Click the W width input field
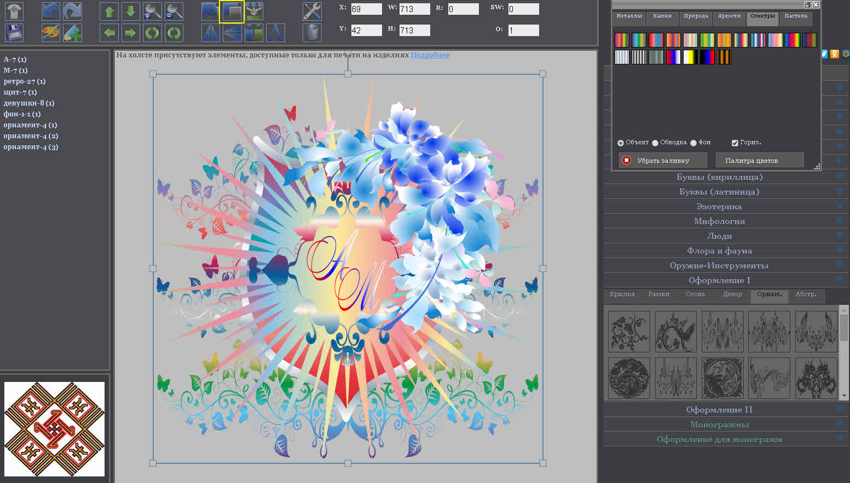 coord(414,9)
